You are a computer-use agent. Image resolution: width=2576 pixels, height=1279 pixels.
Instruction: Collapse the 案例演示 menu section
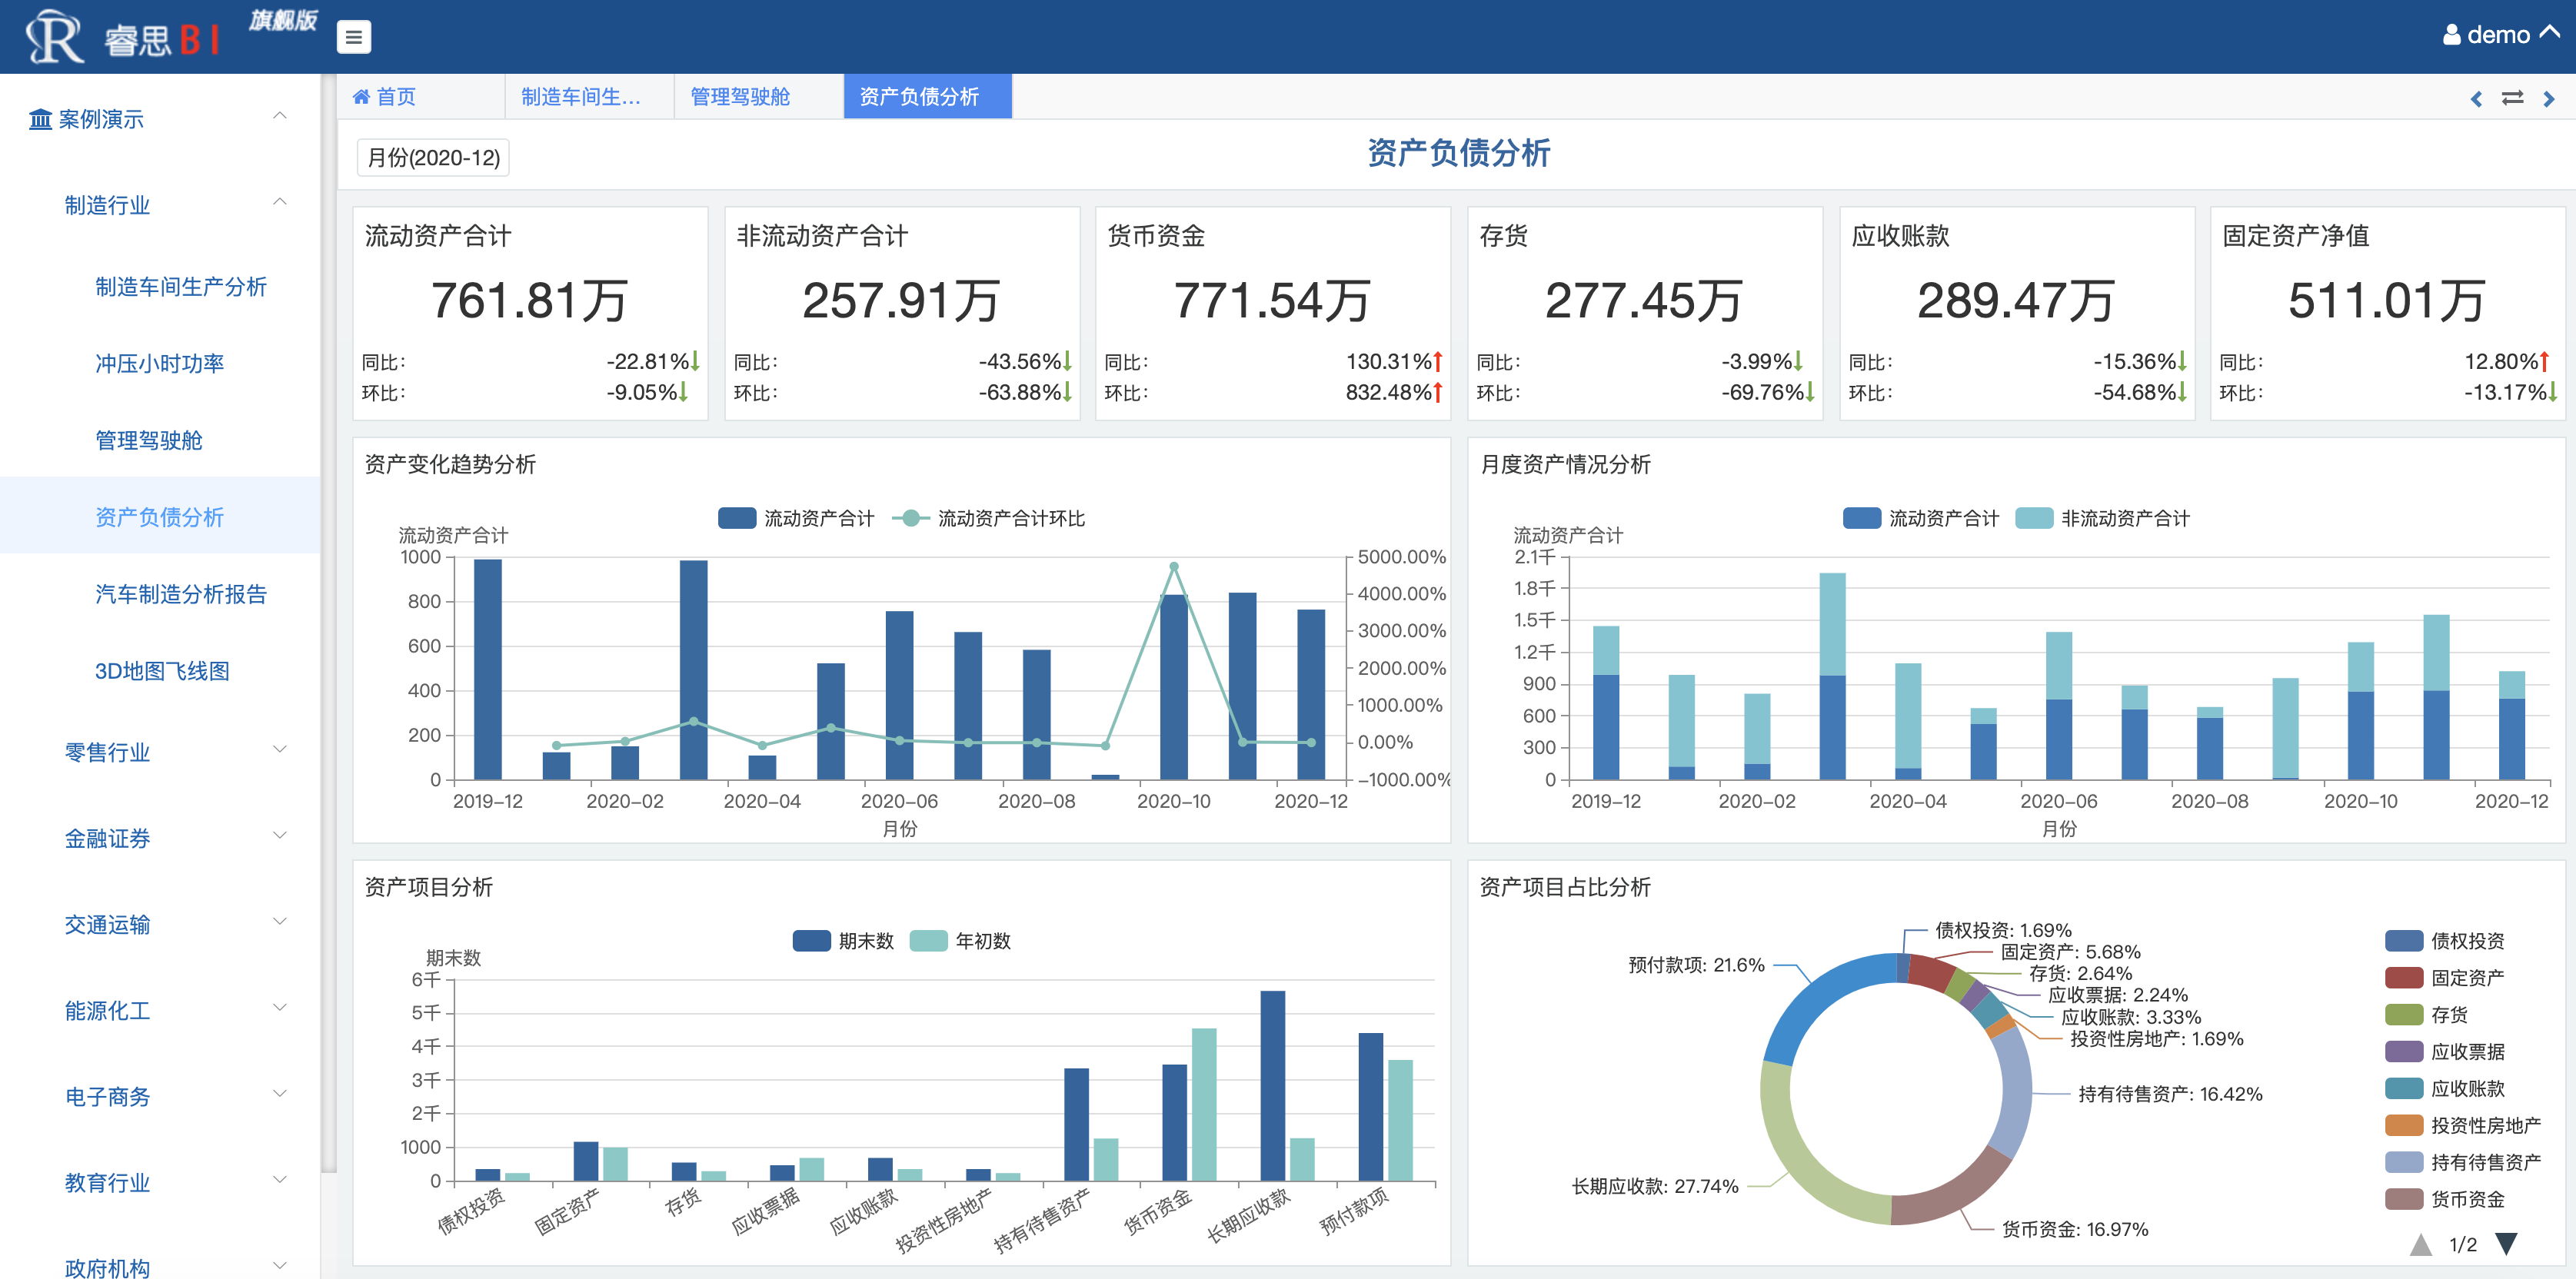point(280,117)
